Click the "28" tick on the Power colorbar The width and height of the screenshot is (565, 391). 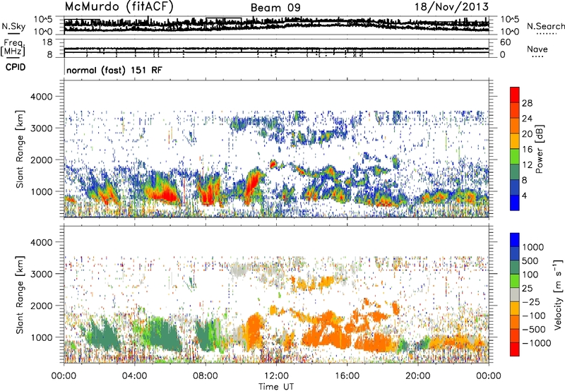pos(527,103)
